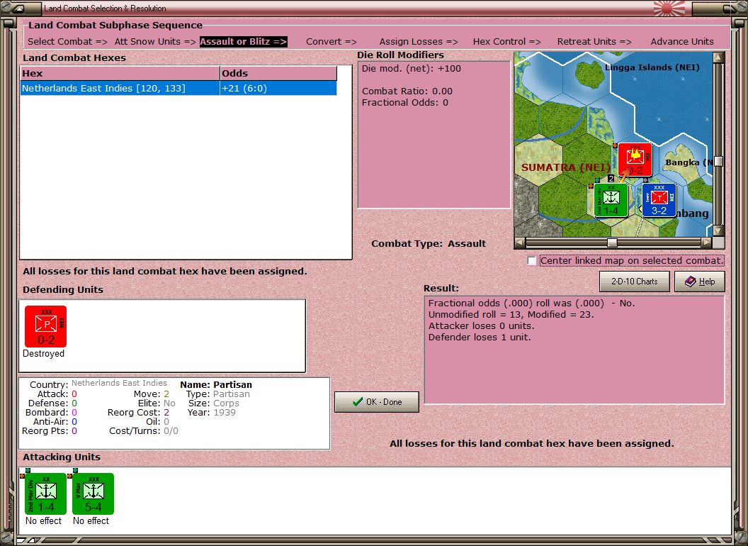Click the map scroll left arrow
Image resolution: width=748 pixels, height=546 pixels.
pyautogui.click(x=520, y=243)
